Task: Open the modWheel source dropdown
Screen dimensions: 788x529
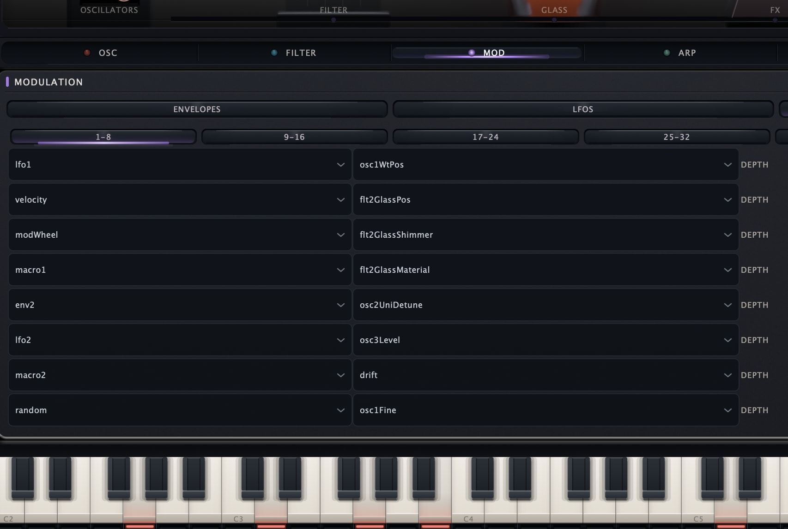Action: click(180, 235)
